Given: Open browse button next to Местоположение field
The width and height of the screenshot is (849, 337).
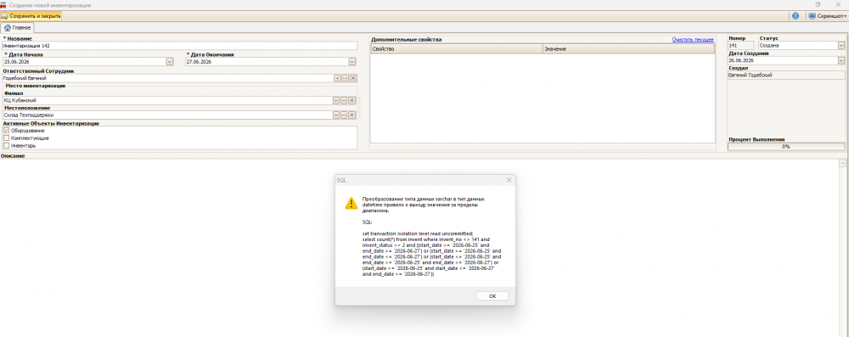Looking at the screenshot, I should (x=344, y=115).
